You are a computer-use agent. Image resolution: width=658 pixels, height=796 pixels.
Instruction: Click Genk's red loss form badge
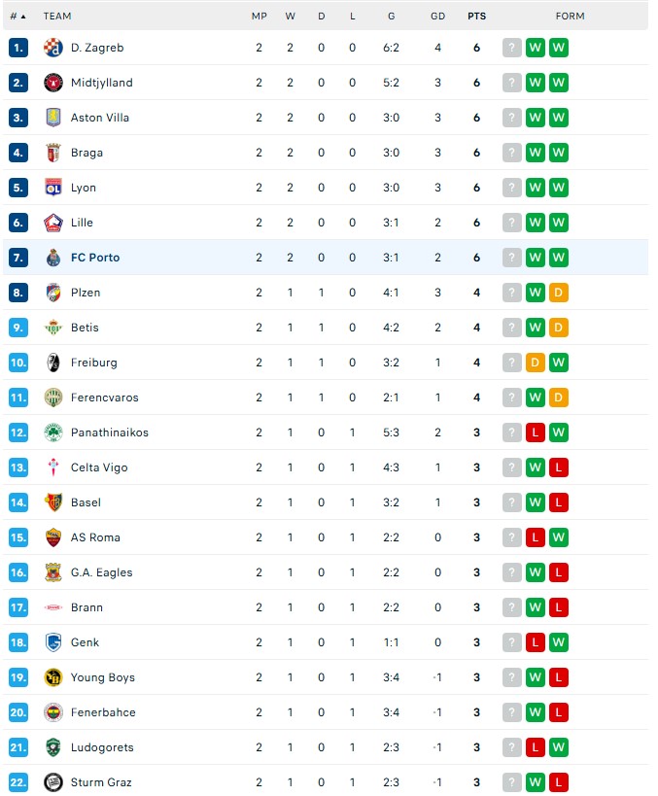click(x=535, y=642)
